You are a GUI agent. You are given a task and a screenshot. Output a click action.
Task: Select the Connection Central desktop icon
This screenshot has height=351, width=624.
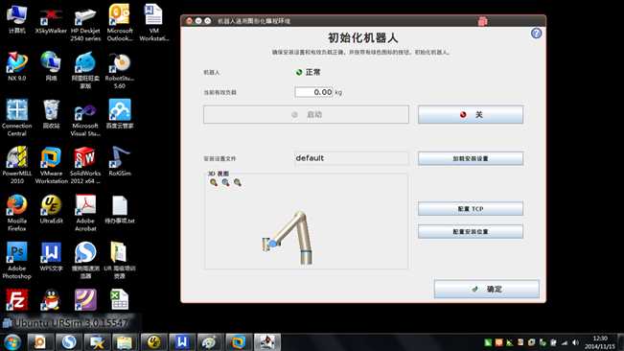pos(16,118)
